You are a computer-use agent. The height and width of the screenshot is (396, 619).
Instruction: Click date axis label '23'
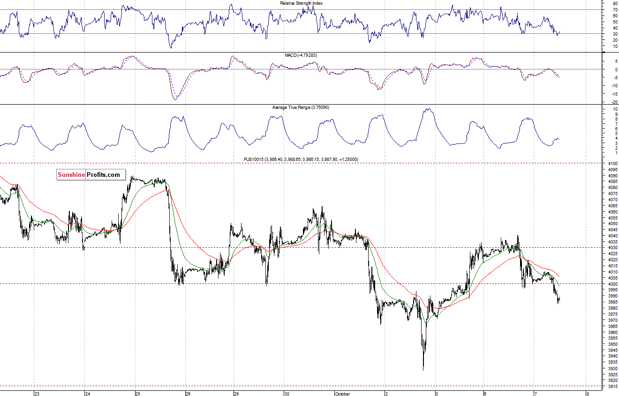point(37,394)
